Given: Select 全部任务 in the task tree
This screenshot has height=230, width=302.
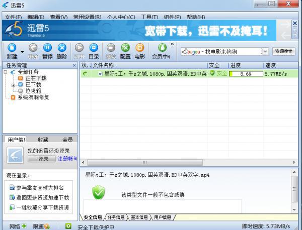Looking at the screenshot, I should click(x=28, y=72).
